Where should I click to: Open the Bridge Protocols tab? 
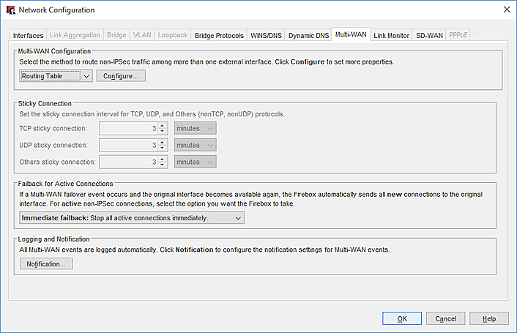(219, 35)
